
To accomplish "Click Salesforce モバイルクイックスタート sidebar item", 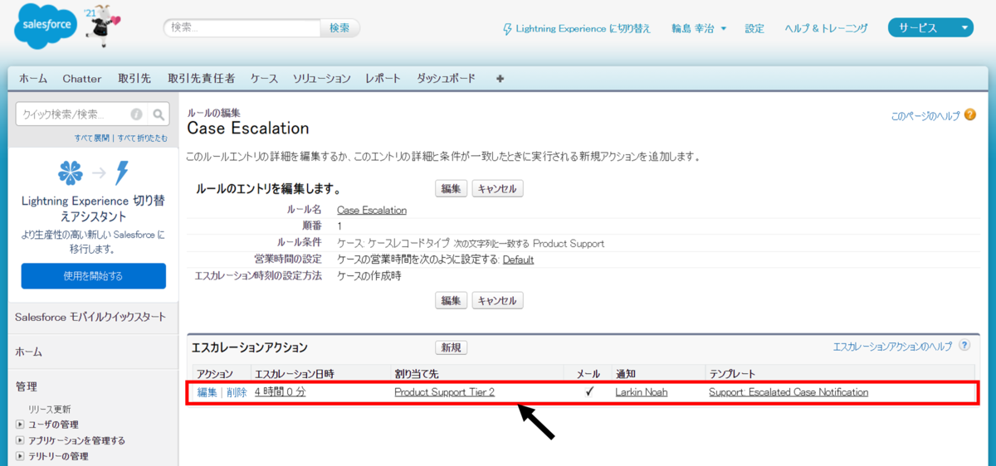I will point(90,317).
